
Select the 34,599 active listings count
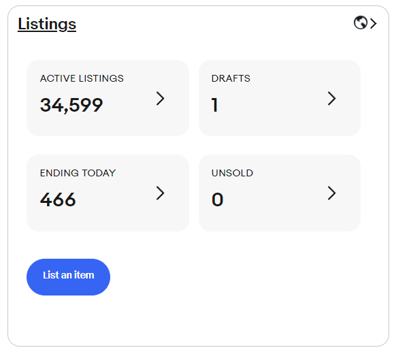coord(71,105)
